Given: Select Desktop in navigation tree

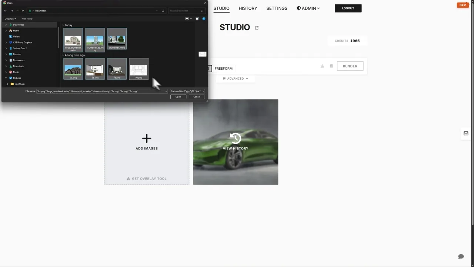Looking at the screenshot, I should click(17, 54).
